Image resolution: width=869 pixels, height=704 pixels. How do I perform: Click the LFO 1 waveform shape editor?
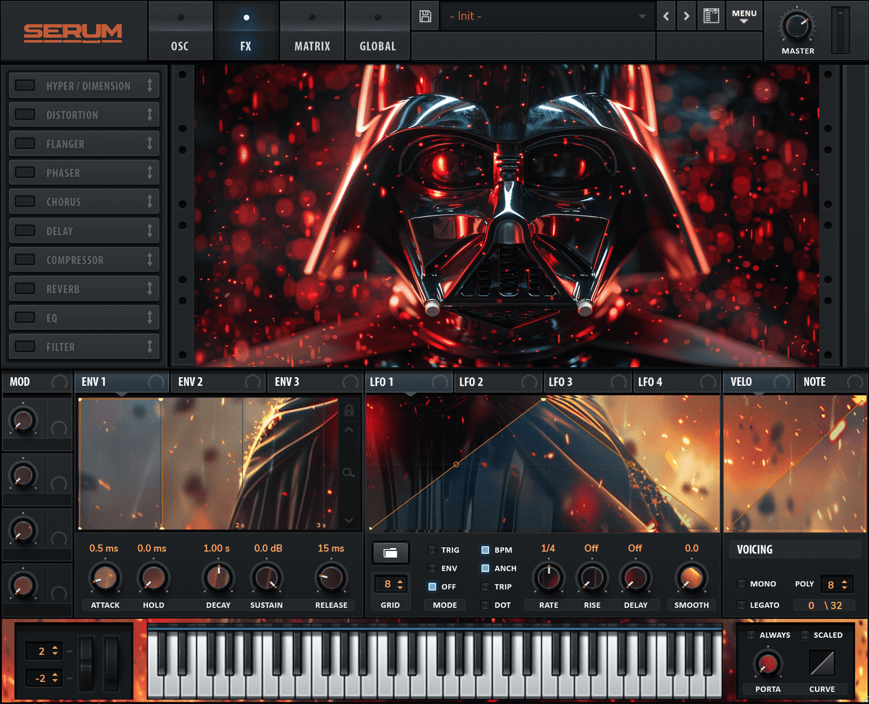click(543, 463)
